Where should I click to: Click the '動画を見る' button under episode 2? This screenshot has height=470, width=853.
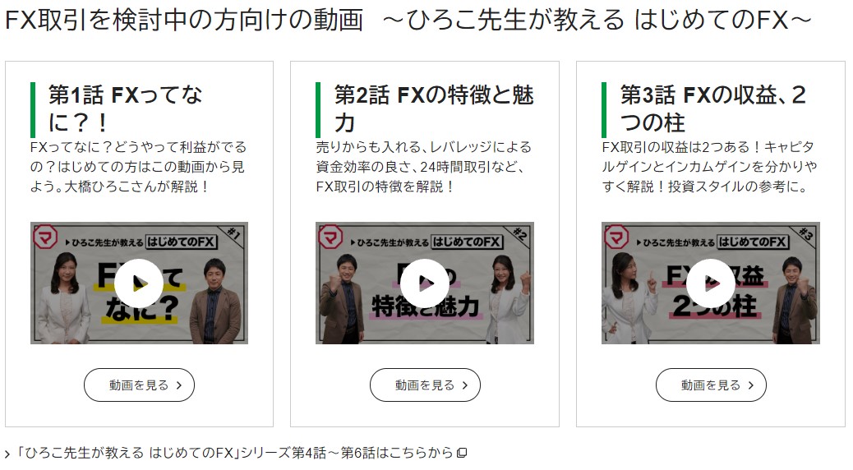point(425,385)
